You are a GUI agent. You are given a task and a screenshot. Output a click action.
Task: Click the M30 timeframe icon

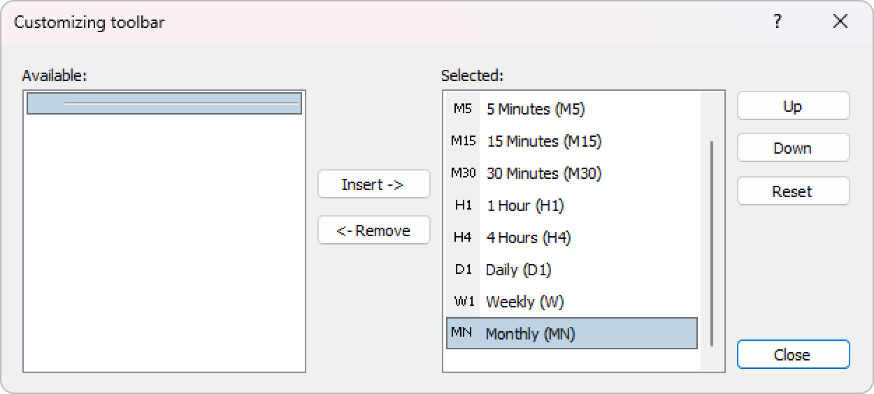(x=463, y=173)
